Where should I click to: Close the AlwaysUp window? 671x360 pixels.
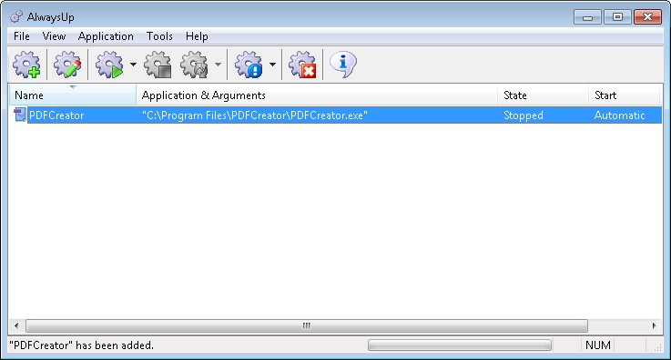click(x=648, y=17)
